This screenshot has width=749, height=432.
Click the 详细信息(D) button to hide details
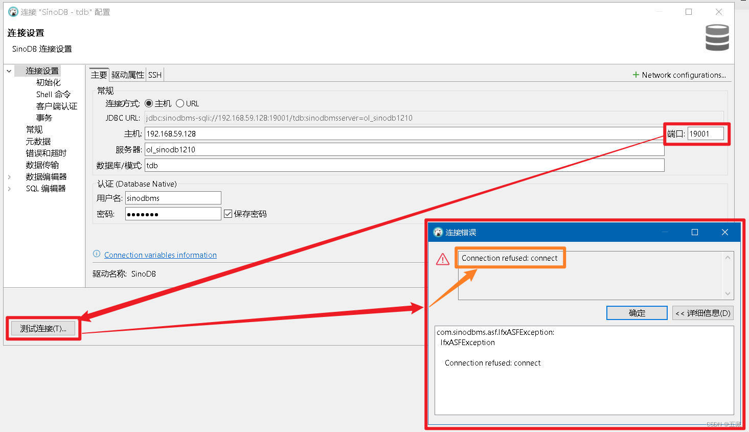[703, 313]
